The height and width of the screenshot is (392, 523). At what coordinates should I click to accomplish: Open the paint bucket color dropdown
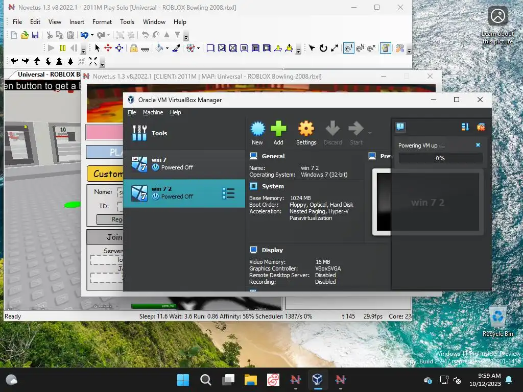pos(167,48)
